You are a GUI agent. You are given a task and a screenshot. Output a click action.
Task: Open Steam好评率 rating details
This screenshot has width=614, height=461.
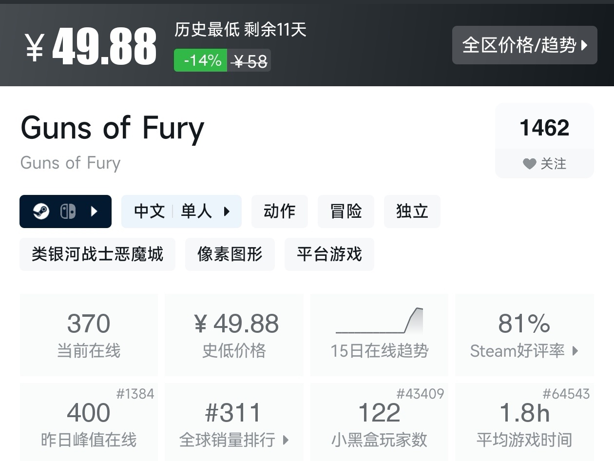[x=524, y=350]
